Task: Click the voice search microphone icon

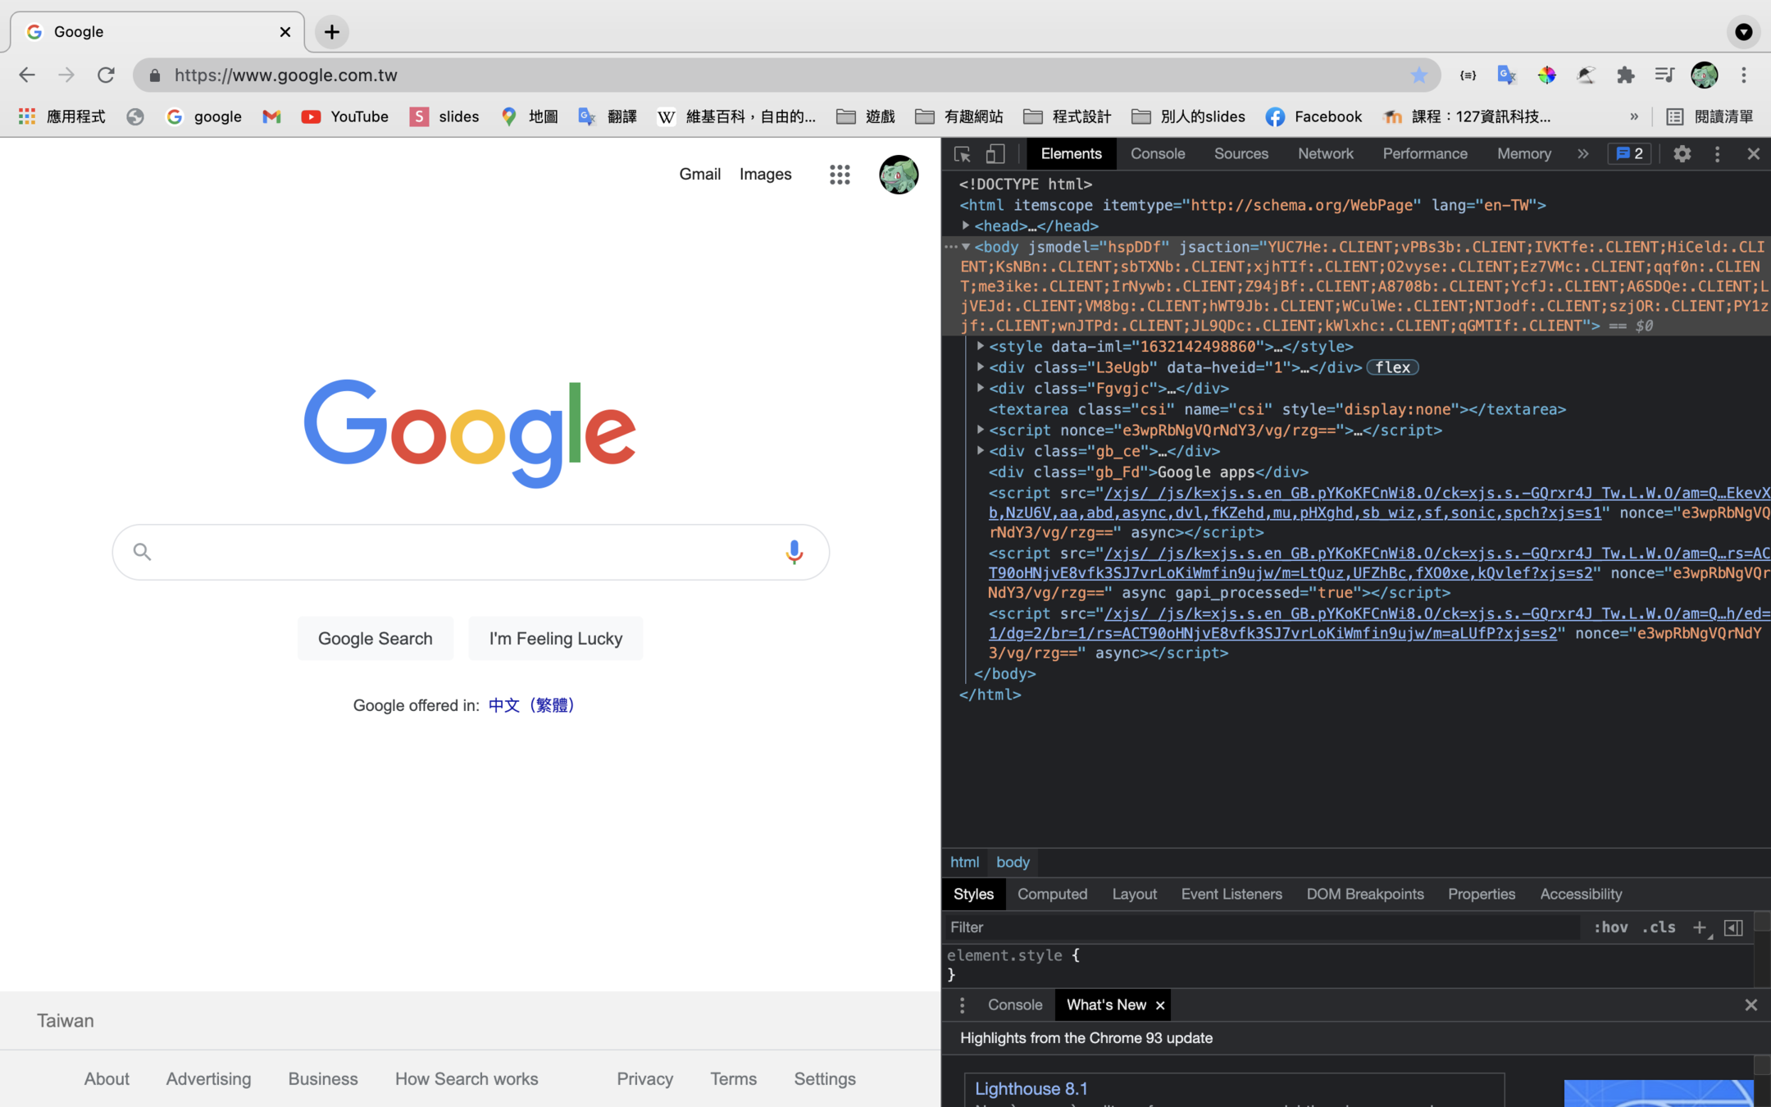Action: 793,552
